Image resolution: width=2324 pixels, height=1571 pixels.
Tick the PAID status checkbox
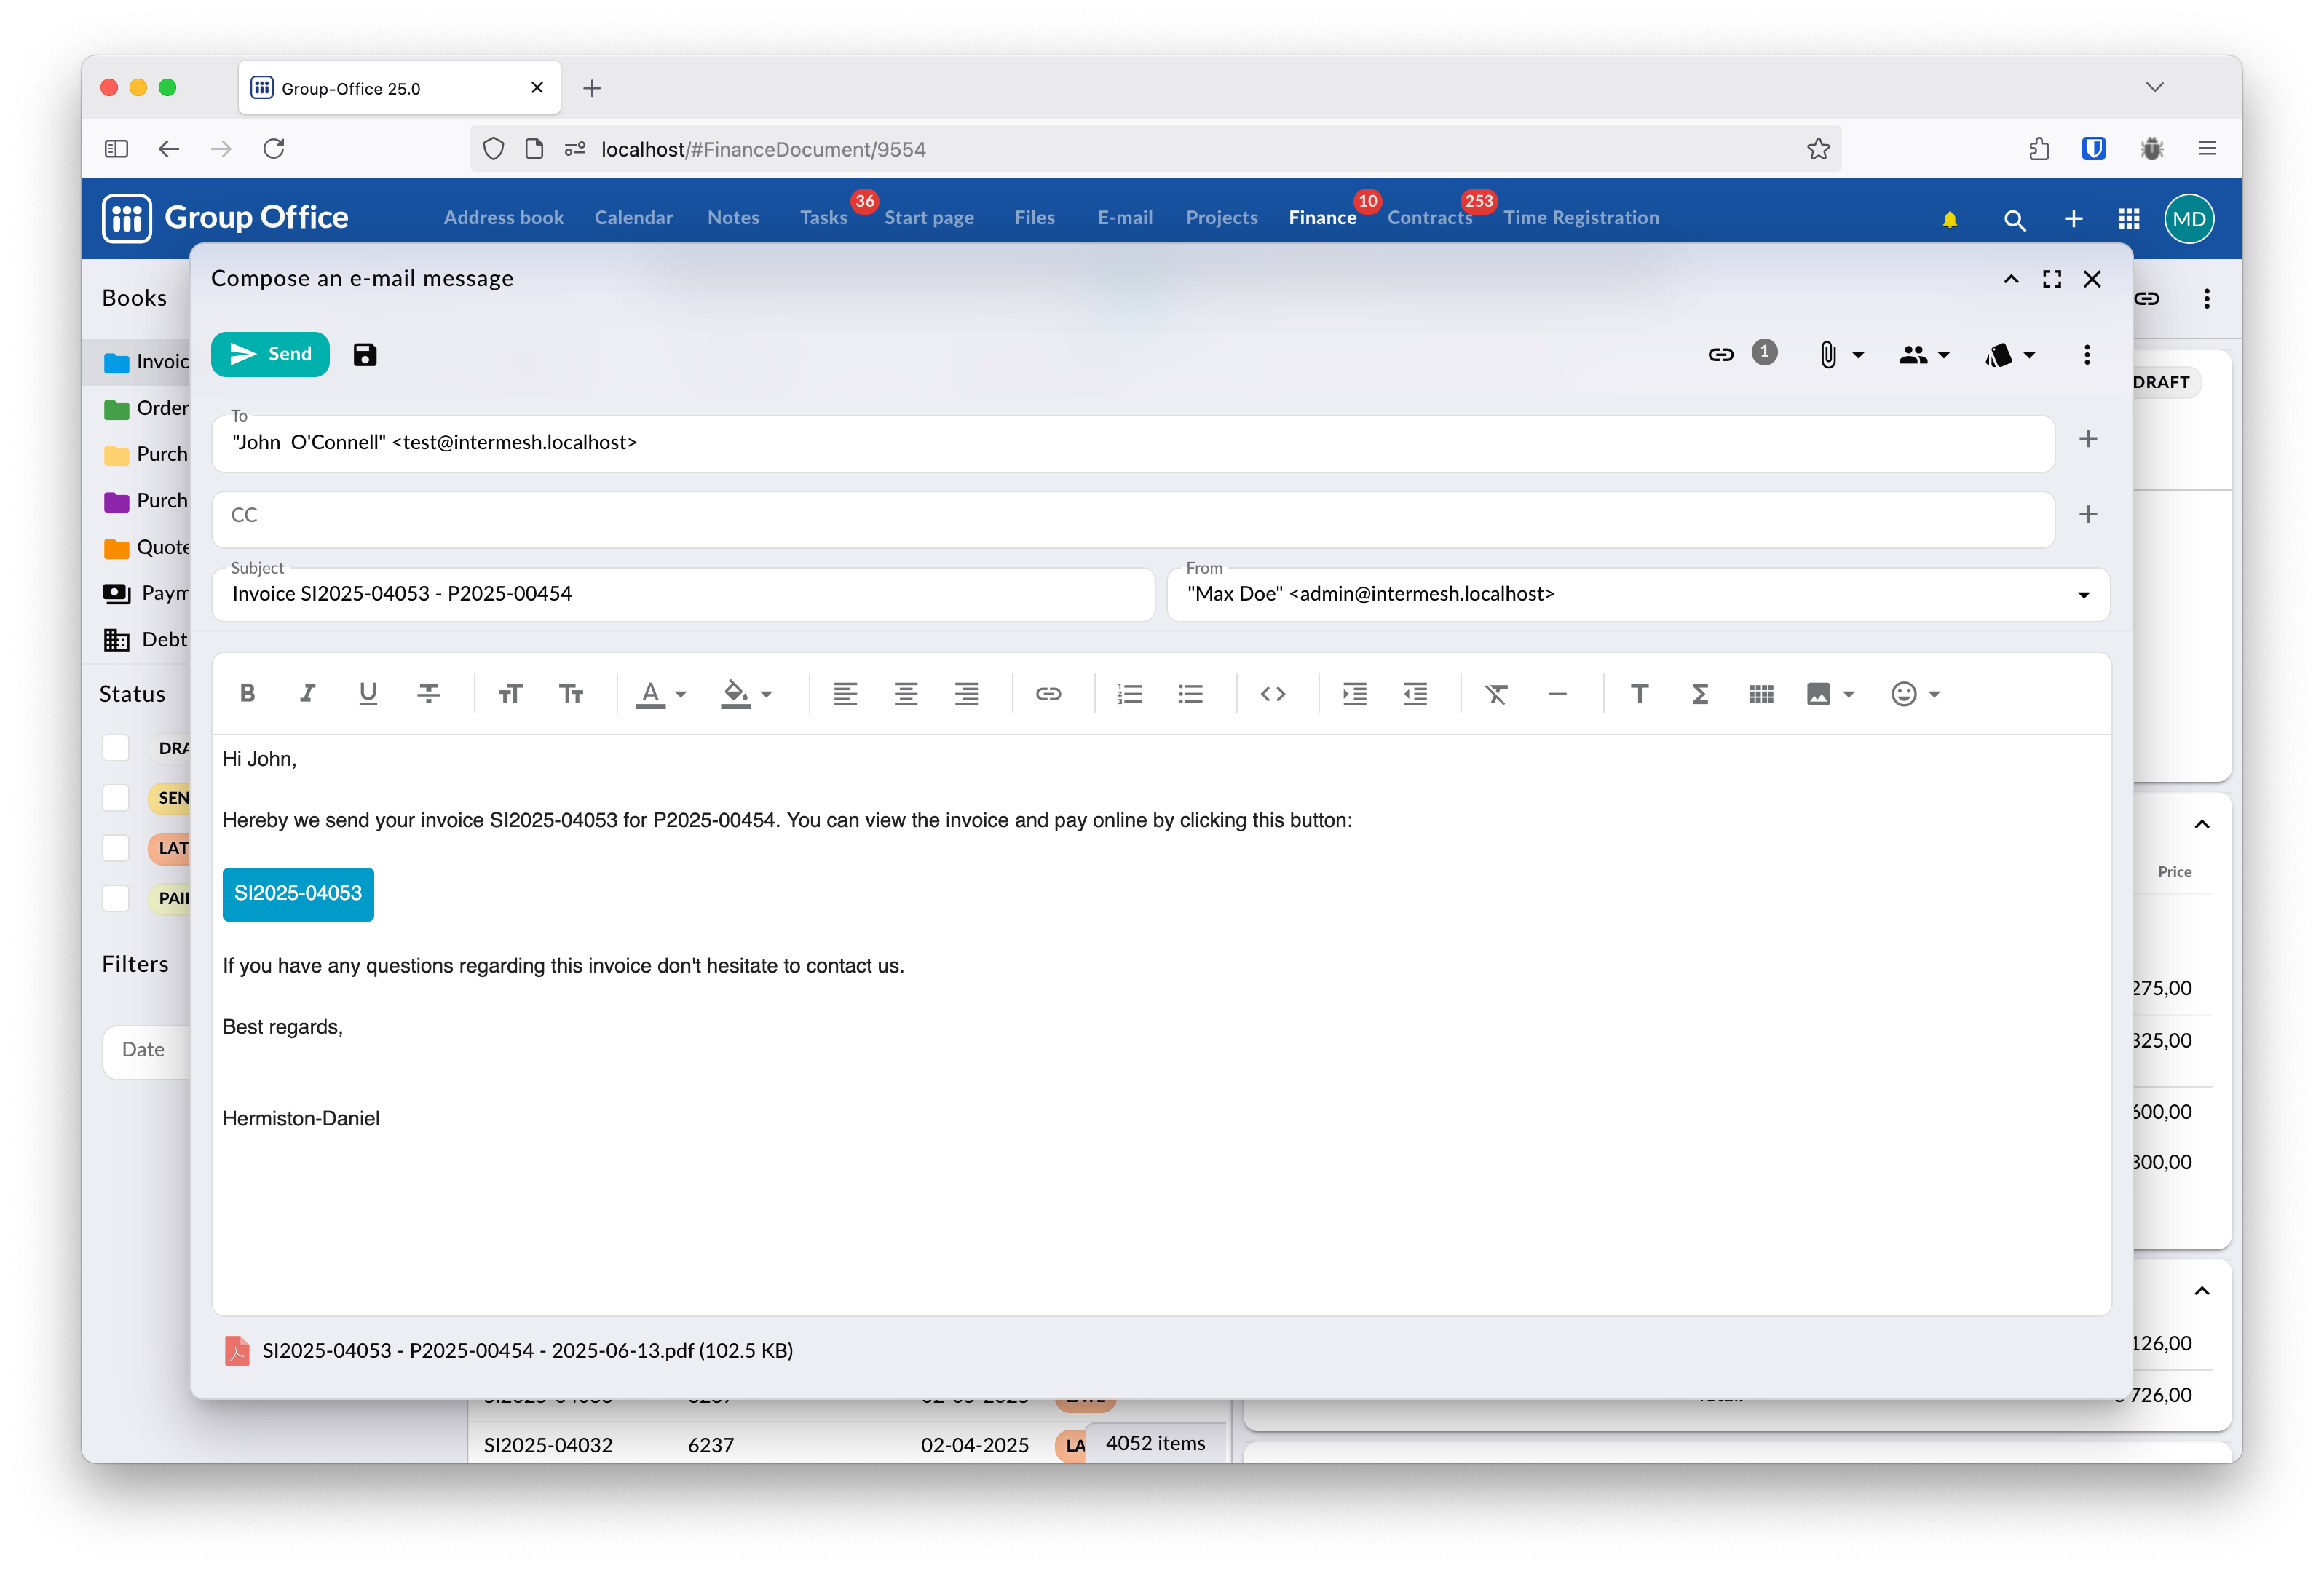click(116, 897)
